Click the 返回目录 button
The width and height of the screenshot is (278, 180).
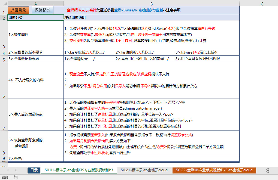(x=18, y=10)
